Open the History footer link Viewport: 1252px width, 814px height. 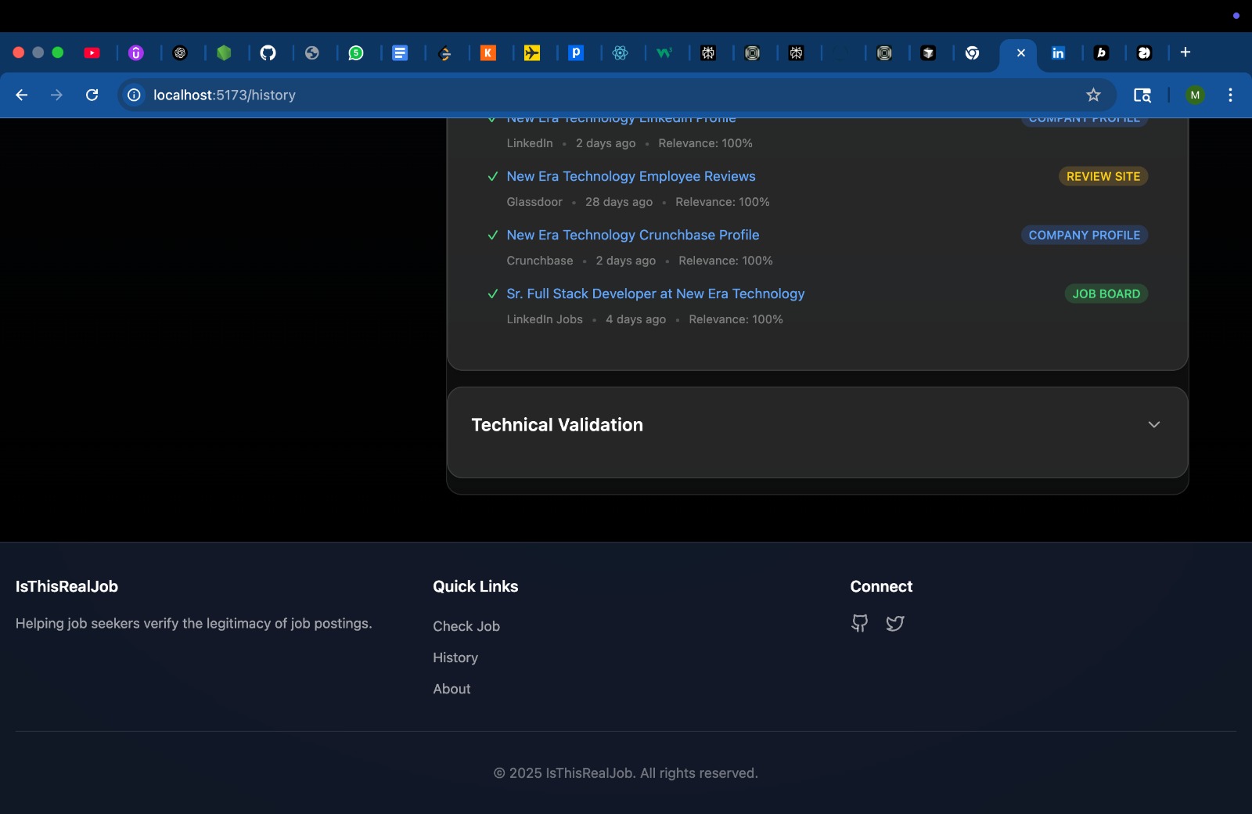pyautogui.click(x=455, y=657)
